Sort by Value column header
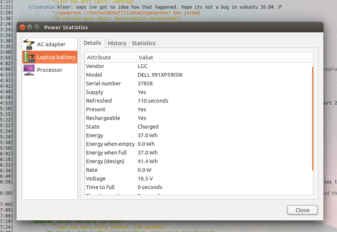 click(225, 58)
